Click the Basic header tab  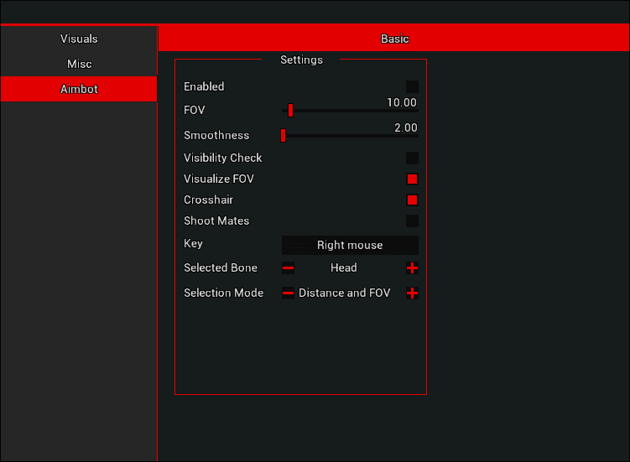coord(394,39)
